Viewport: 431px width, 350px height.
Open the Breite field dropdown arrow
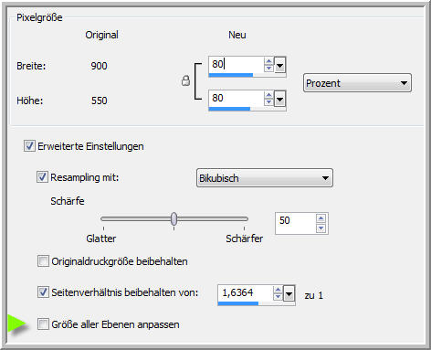click(279, 65)
